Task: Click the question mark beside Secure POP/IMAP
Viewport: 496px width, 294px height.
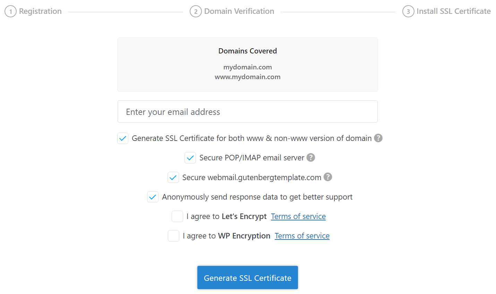Action: [x=310, y=158]
